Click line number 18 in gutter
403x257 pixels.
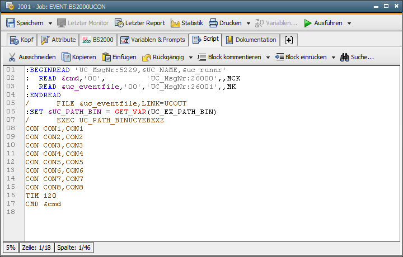pos(11,212)
